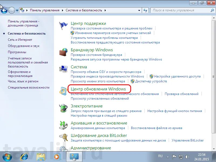Open Оформление и персонализация category
The width and height of the screenshot is (216, 162).
point(20,74)
